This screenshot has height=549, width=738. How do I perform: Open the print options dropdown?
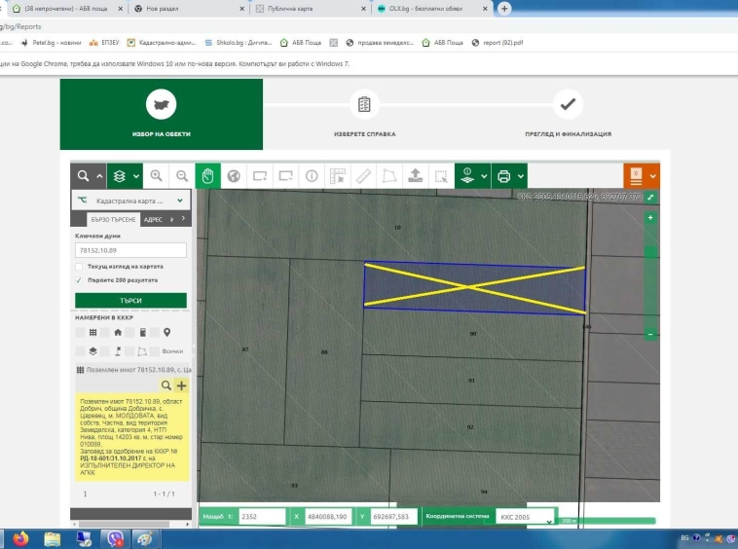point(522,176)
